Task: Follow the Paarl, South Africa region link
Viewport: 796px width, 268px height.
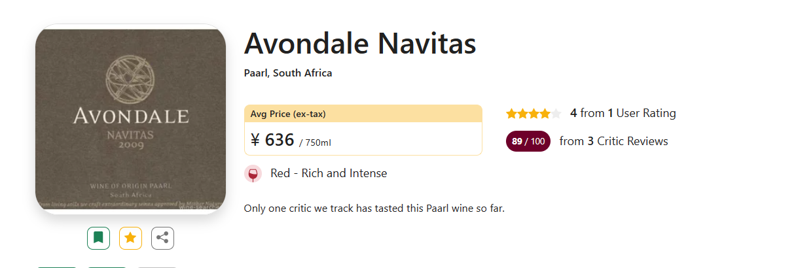Action: [x=287, y=73]
